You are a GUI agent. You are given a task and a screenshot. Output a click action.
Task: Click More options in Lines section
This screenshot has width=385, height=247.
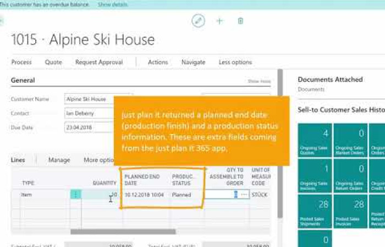pyautogui.click(x=98, y=160)
